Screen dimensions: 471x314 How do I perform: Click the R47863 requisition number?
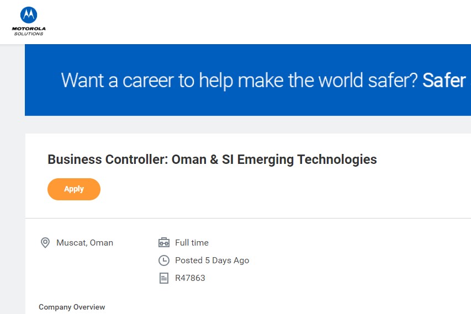(190, 278)
